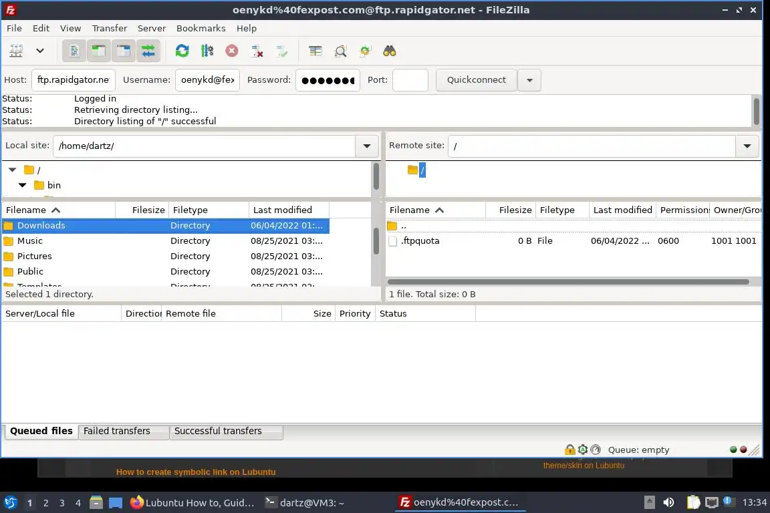
Task: Open the Site Manager icon
Action: point(16,51)
